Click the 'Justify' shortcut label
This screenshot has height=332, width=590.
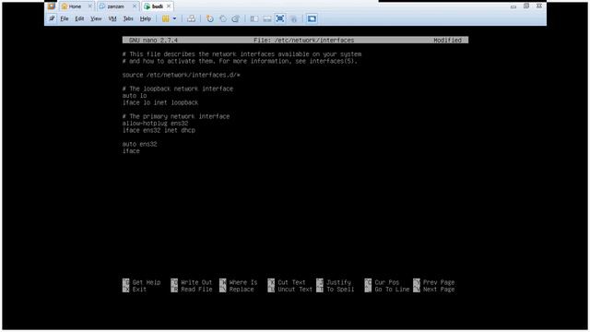click(338, 282)
